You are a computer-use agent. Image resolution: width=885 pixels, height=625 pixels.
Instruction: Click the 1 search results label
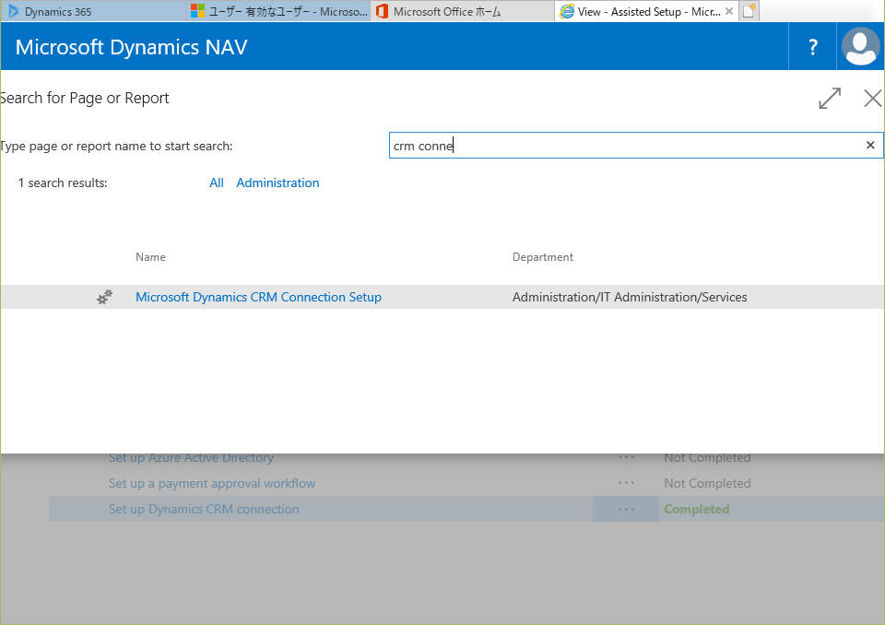coord(63,183)
